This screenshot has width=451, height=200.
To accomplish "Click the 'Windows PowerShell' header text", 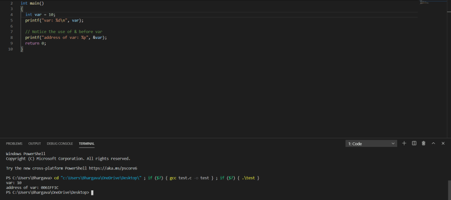I will pos(26,154).
